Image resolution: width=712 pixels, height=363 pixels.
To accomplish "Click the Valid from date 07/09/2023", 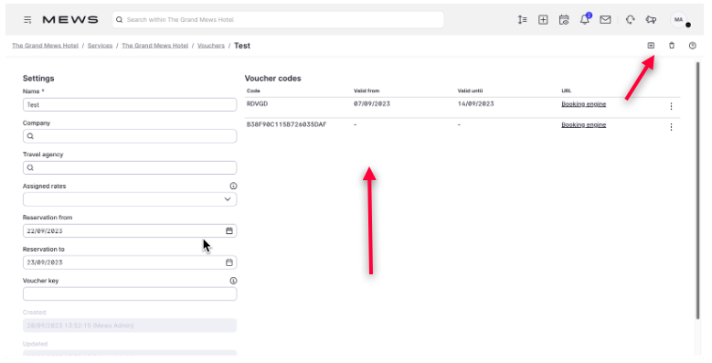I will [x=372, y=104].
